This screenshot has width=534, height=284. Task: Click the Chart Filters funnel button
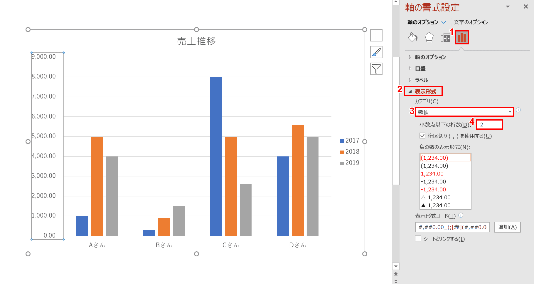376,69
